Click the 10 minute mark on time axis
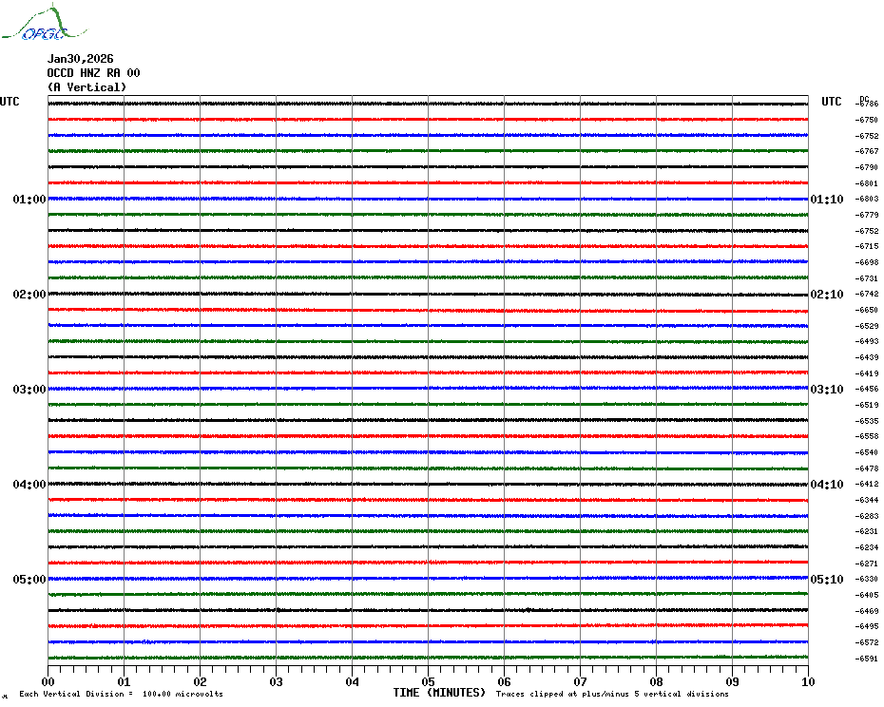Screen dimensions: 884x707 [807, 681]
